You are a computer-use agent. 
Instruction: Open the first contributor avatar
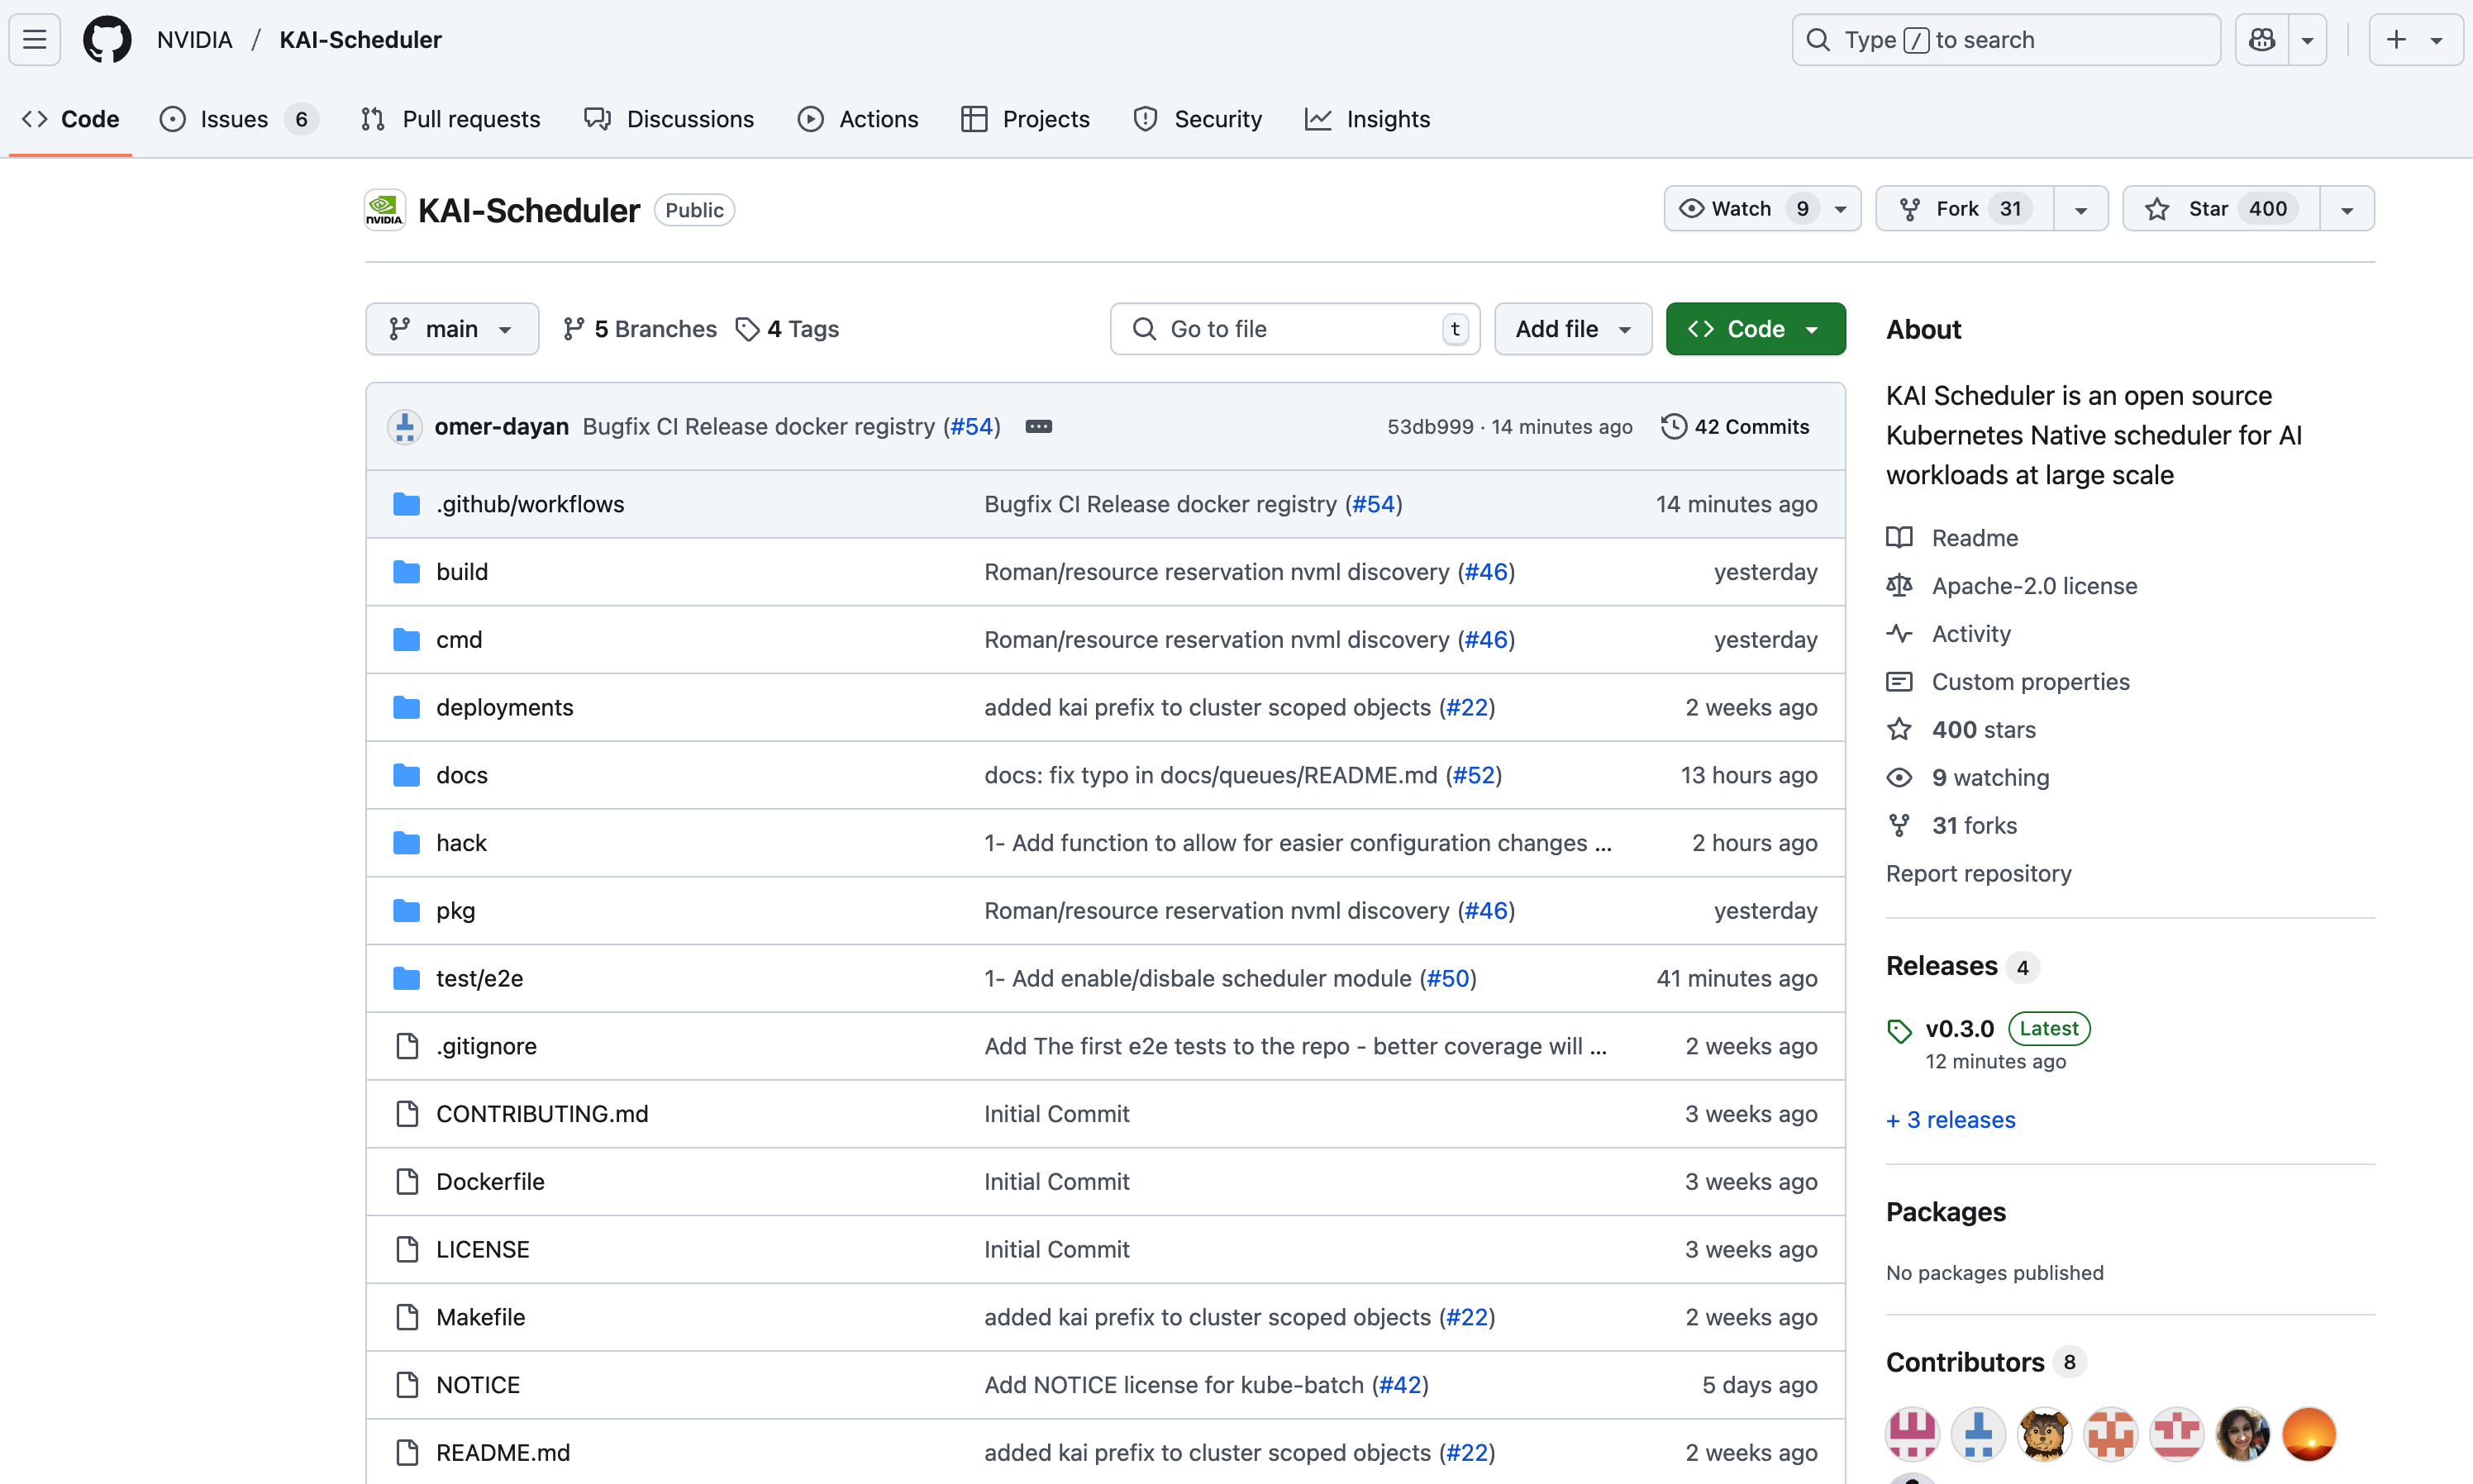pyautogui.click(x=1912, y=1434)
